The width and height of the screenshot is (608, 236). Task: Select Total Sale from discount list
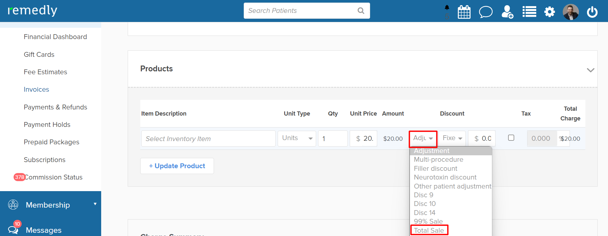click(429, 230)
